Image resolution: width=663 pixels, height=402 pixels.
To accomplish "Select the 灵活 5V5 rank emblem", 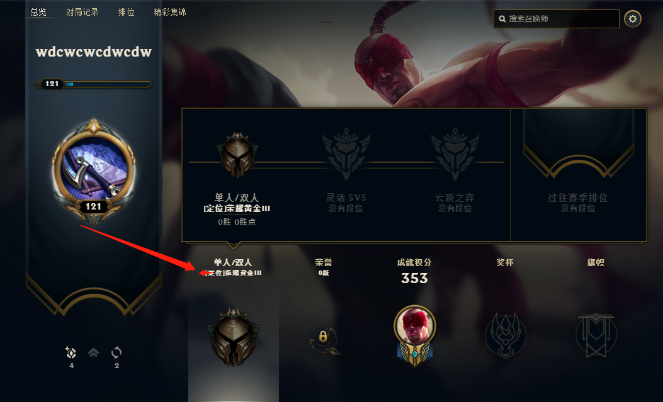I will click(x=346, y=154).
